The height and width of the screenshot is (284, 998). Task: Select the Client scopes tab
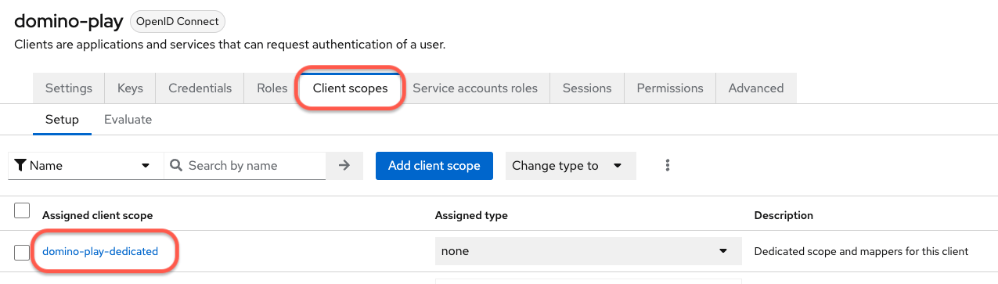click(x=350, y=88)
